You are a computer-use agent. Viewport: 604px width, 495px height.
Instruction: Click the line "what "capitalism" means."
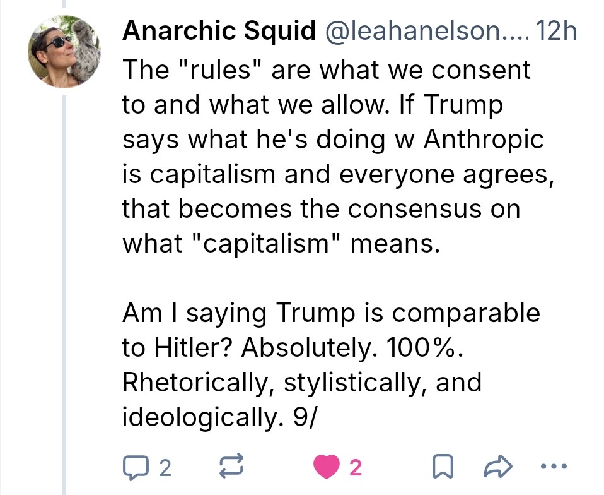tap(279, 244)
